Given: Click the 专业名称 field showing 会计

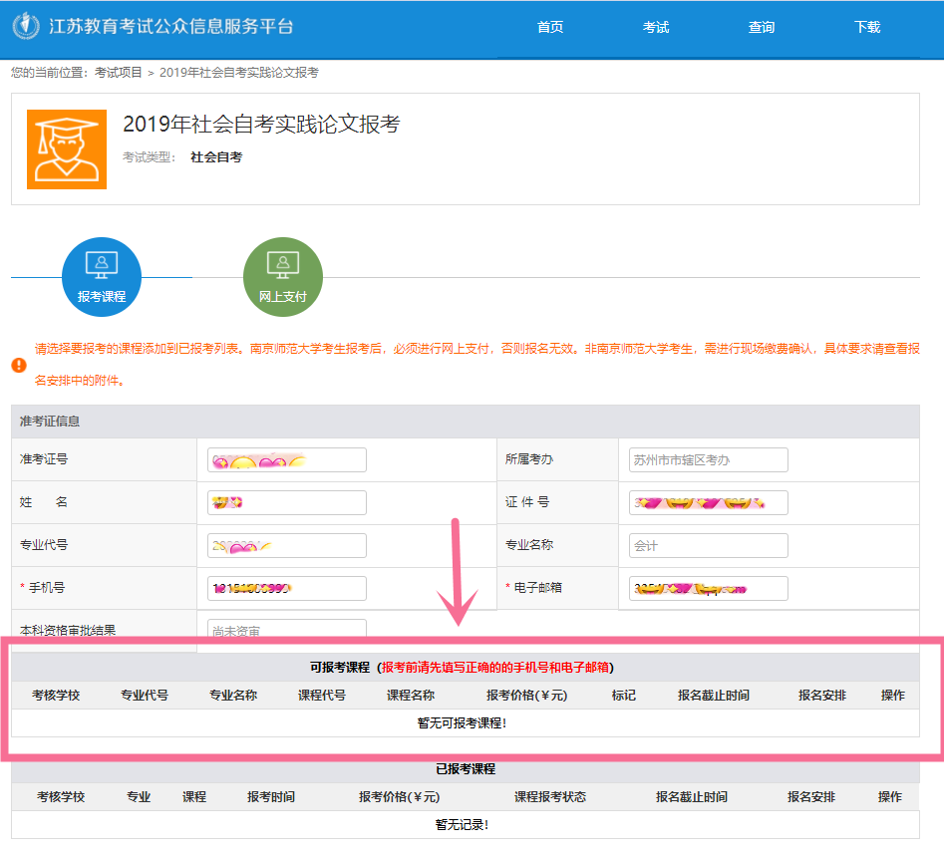Looking at the screenshot, I should coord(709,545).
